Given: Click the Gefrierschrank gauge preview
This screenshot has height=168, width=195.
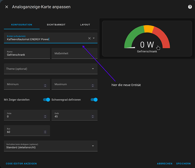Looking at the screenshot, I should tap(147, 39).
